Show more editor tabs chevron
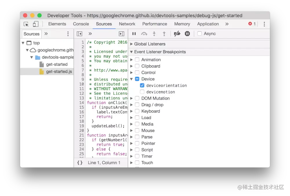Image resolution: width=290 pixels, height=196 pixels. [x=90, y=34]
